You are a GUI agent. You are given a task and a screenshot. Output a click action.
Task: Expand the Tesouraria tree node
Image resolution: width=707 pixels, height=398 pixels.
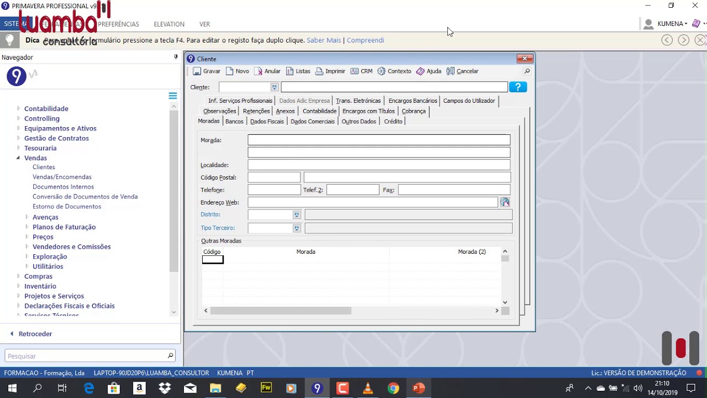point(18,148)
